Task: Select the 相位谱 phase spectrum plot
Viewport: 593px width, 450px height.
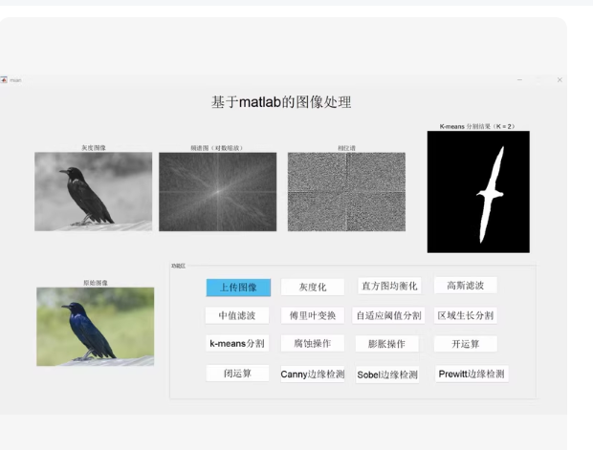Action: pyautogui.click(x=346, y=192)
